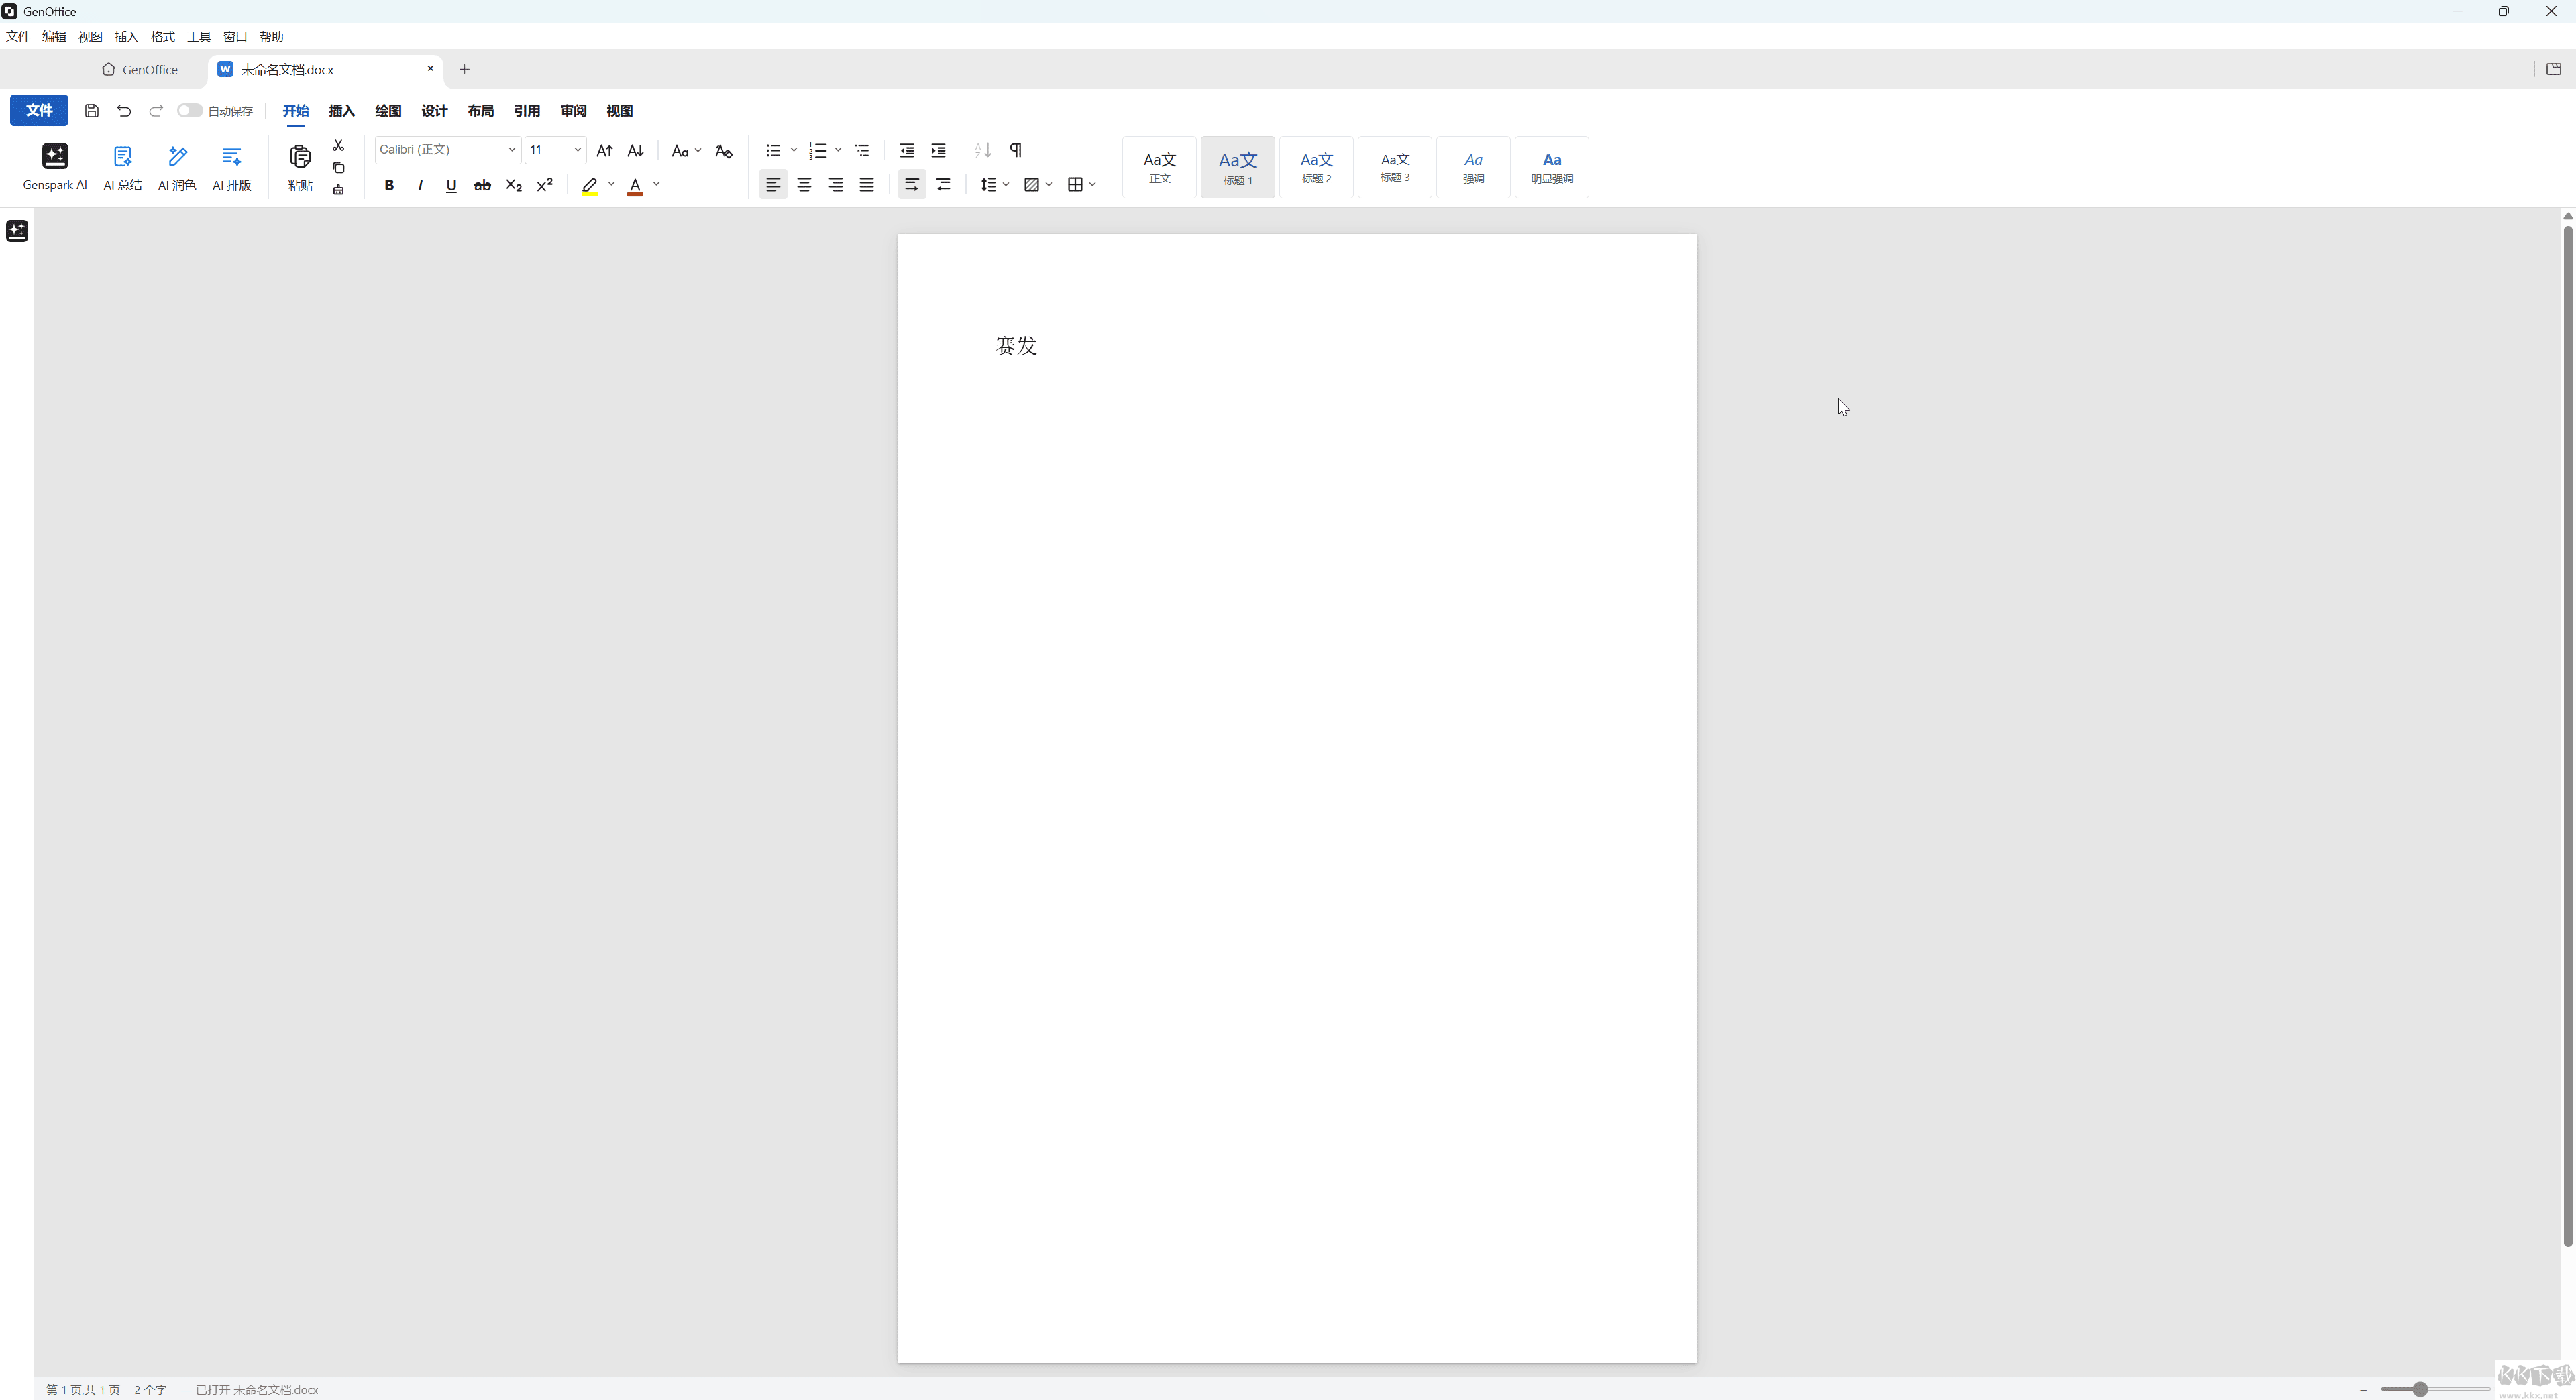Apply the 正文 style
The height and width of the screenshot is (1400, 2576).
(x=1159, y=167)
